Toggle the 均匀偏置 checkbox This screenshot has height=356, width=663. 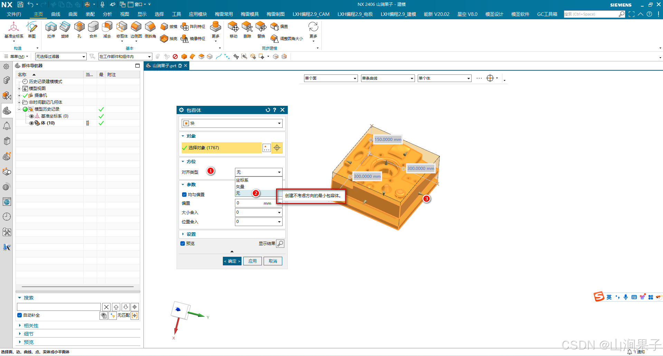click(184, 195)
